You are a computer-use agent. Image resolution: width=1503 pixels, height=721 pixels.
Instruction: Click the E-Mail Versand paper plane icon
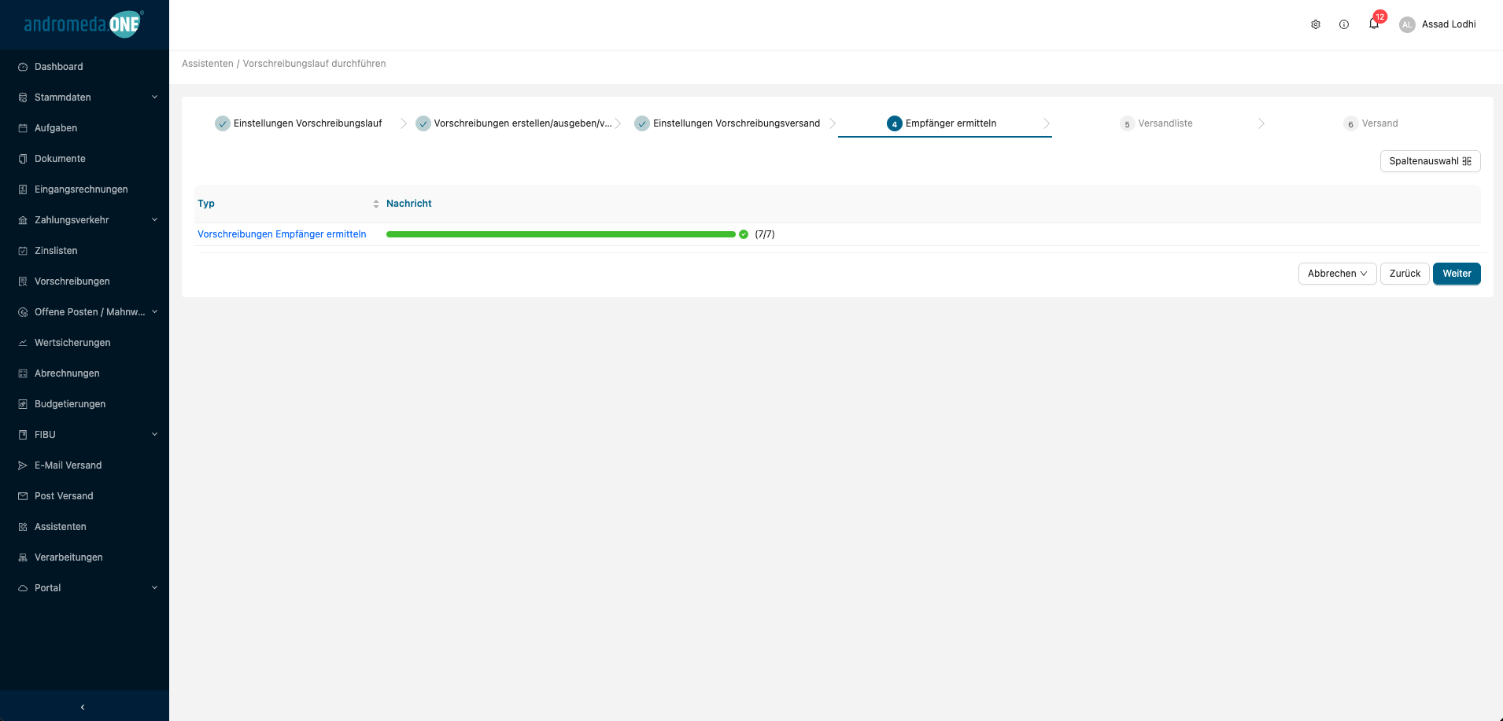[x=23, y=465]
